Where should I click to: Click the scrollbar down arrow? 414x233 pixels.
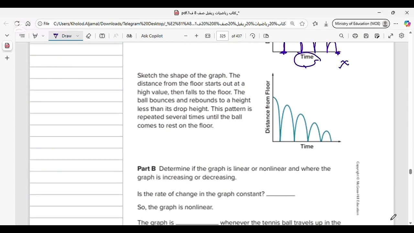[x=410, y=223]
